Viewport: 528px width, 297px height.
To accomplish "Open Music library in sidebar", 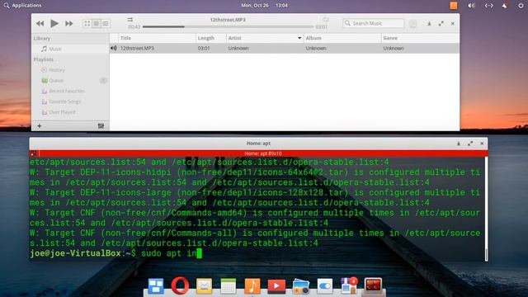I will (70, 49).
